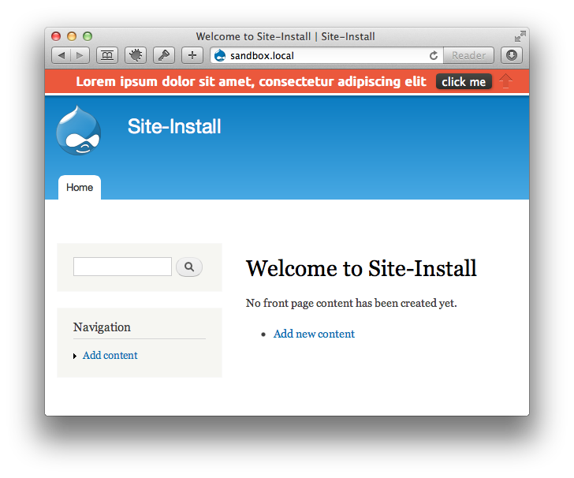Open the bookmarks book icon

[x=107, y=56]
